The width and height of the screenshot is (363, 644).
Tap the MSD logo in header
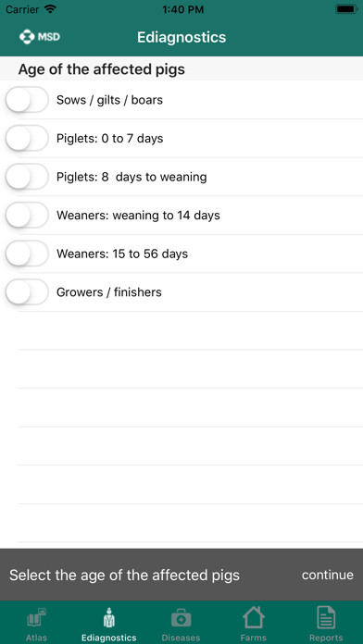tap(40, 37)
